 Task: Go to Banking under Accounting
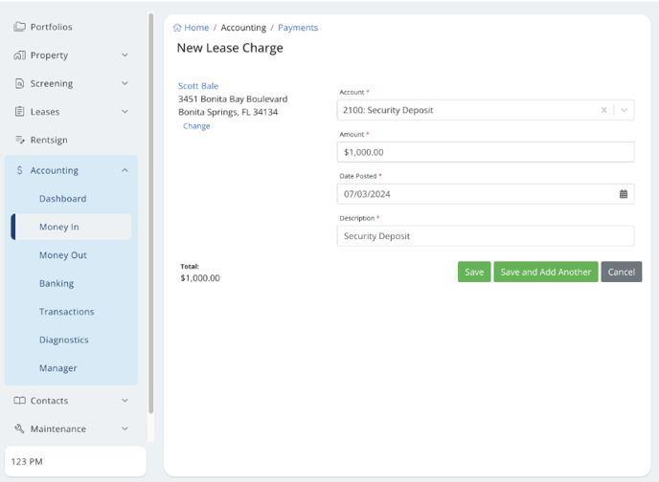pyautogui.click(x=57, y=283)
